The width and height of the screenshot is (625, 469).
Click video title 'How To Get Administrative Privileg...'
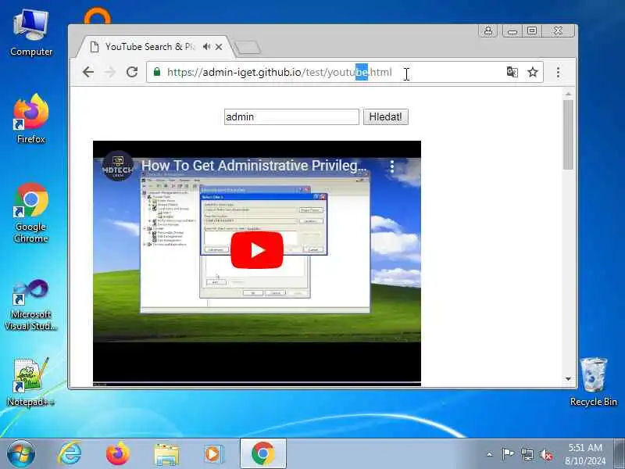pos(254,166)
